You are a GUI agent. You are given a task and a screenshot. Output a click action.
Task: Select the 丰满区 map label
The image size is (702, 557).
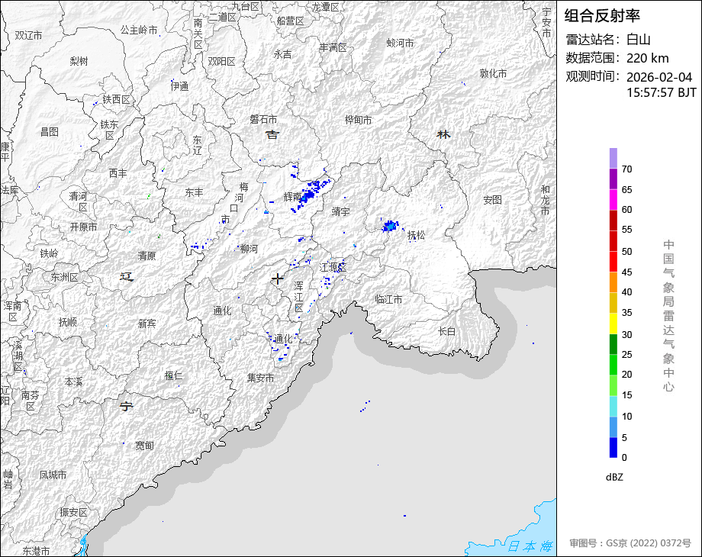click(x=333, y=47)
